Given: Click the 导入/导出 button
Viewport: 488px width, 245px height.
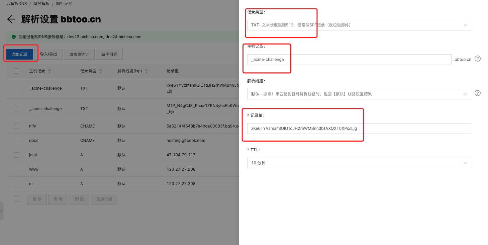Looking at the screenshot, I should click(48, 54).
